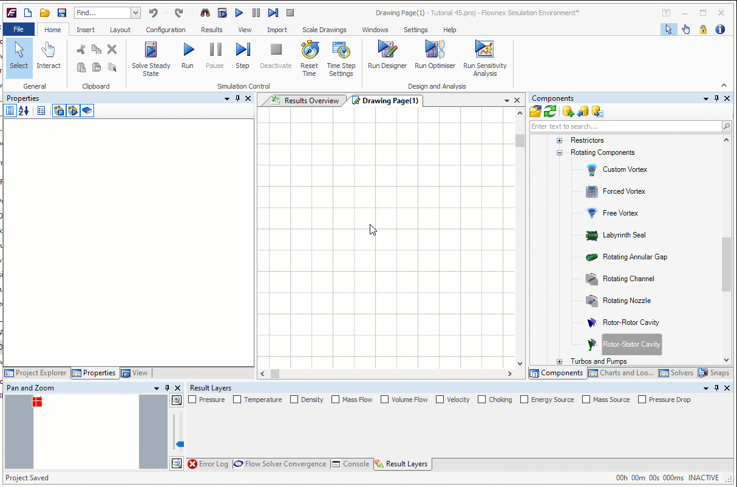Open Time Step Settings

tap(341, 50)
